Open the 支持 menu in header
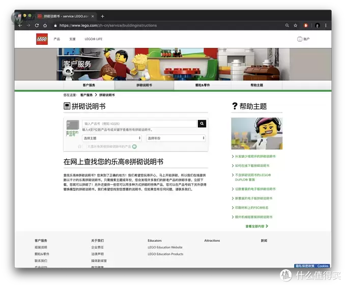The width and height of the screenshot is (346, 287). (72, 39)
